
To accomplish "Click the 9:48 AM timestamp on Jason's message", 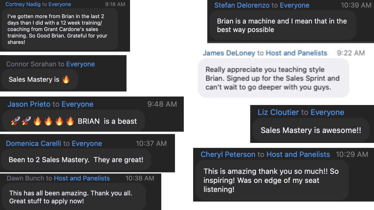I will tap(162, 104).
